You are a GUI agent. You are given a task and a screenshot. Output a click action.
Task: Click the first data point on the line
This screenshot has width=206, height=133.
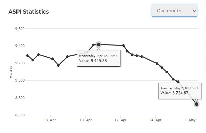point(27,56)
